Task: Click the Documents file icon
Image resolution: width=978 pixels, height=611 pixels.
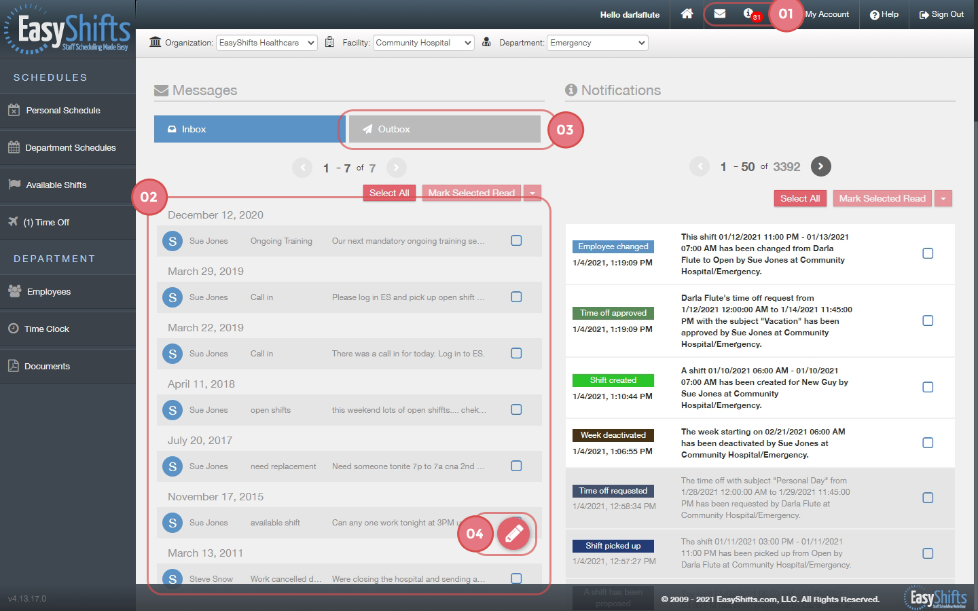Action: tap(14, 366)
